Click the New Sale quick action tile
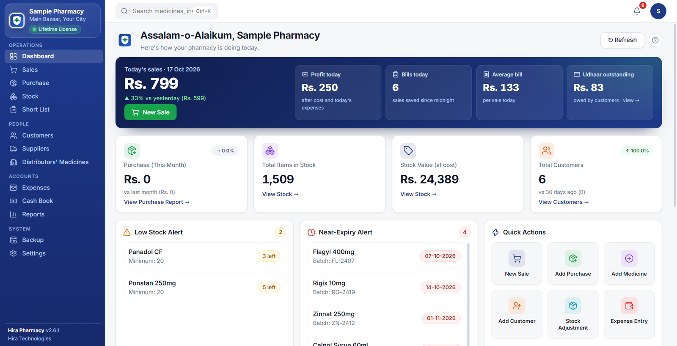This screenshot has height=346, width=677. click(x=517, y=264)
